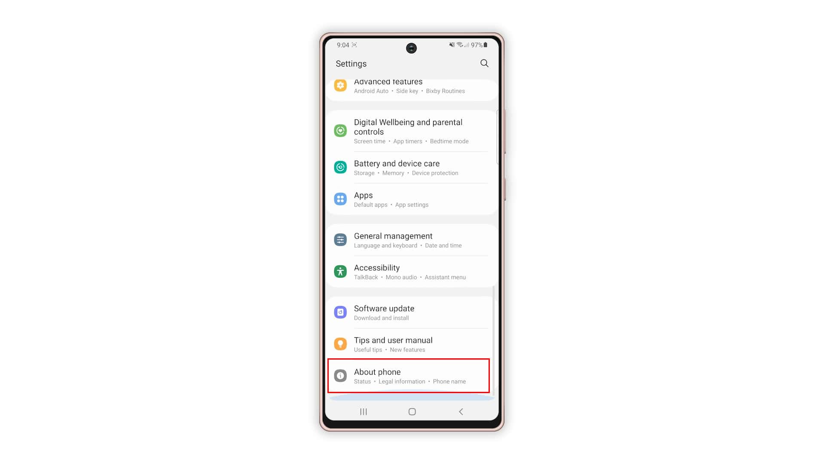Open Software update settings
The image size is (825, 464).
(412, 312)
